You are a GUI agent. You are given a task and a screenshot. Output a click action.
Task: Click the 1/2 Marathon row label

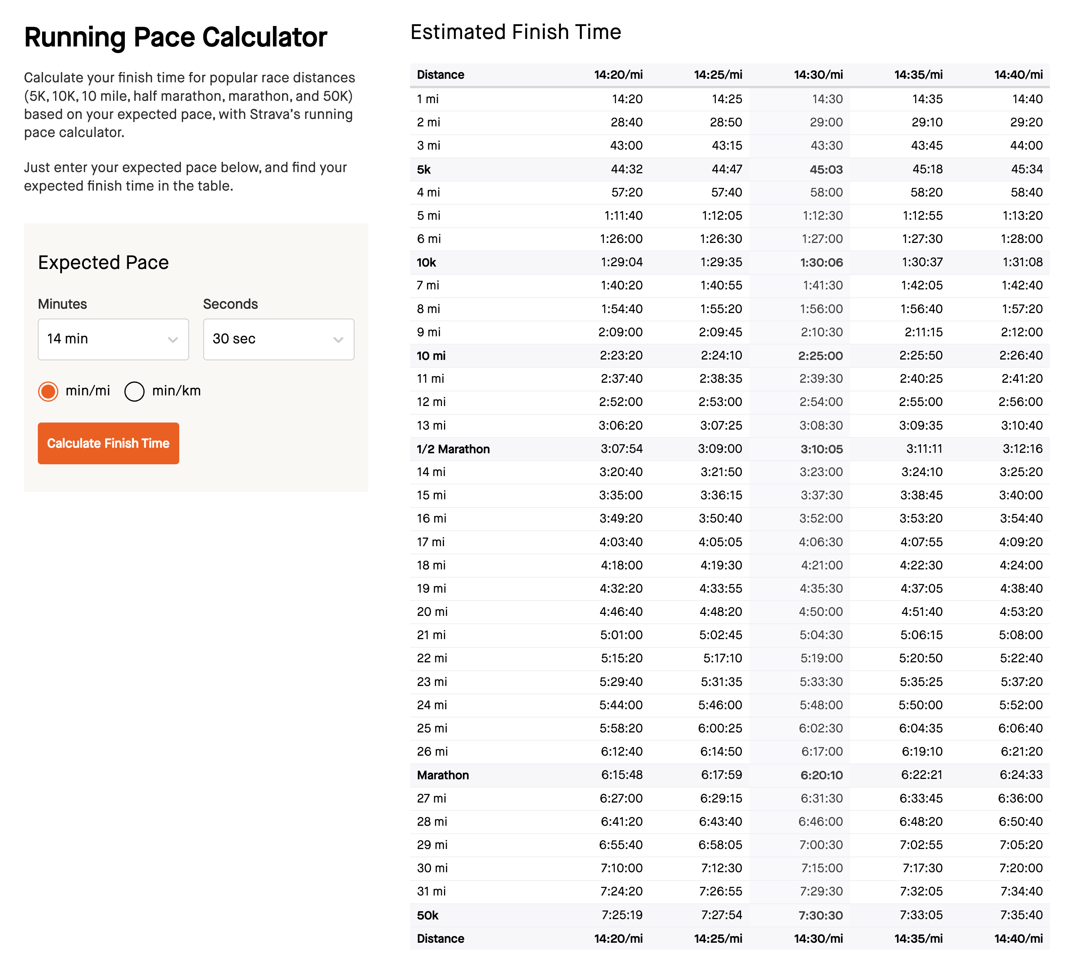coord(453,449)
